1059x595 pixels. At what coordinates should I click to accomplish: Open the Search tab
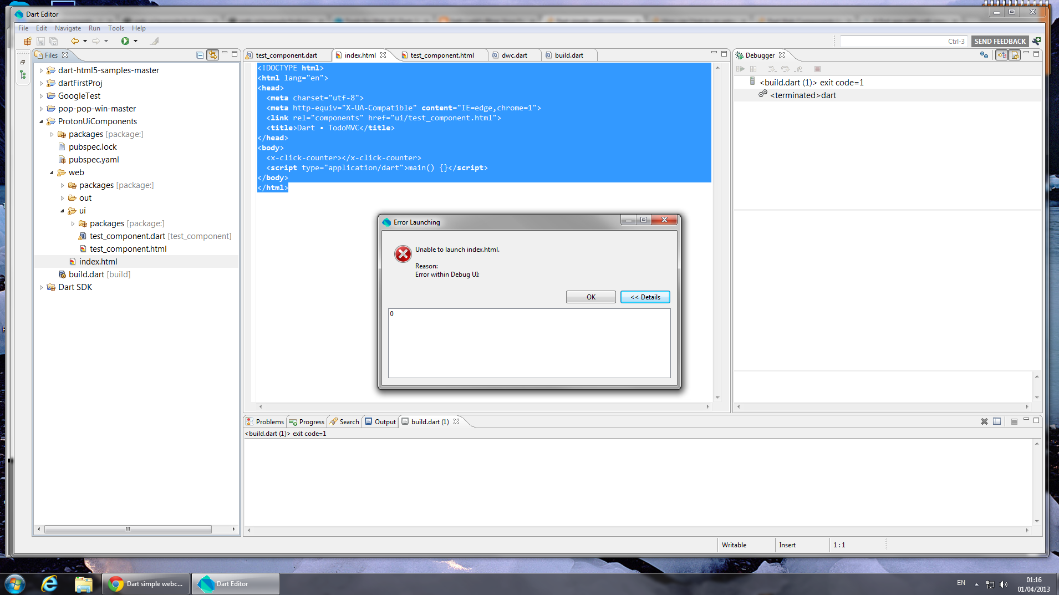point(344,422)
